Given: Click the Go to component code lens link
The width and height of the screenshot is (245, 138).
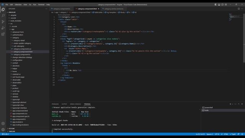Looking at the screenshot, I should [x=64, y=15].
